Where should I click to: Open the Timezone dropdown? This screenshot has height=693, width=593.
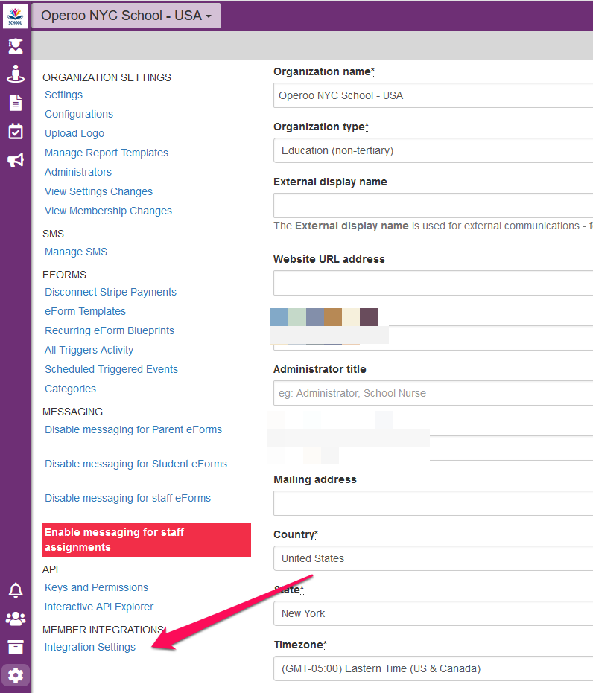[433, 668]
